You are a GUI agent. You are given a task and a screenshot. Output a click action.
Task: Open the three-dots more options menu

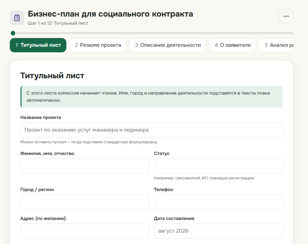pyautogui.click(x=286, y=16)
